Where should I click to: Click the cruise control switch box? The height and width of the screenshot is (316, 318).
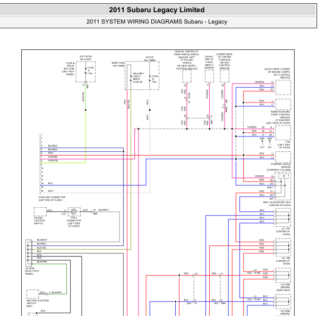40,211
